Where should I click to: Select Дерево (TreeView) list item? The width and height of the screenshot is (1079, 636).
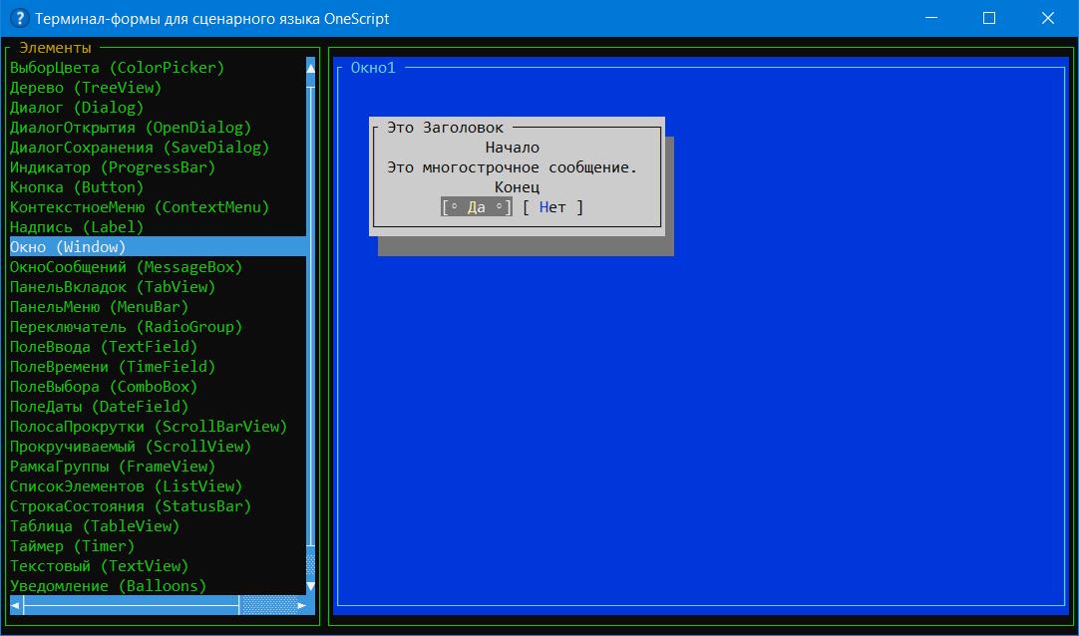pyautogui.click(x=85, y=88)
